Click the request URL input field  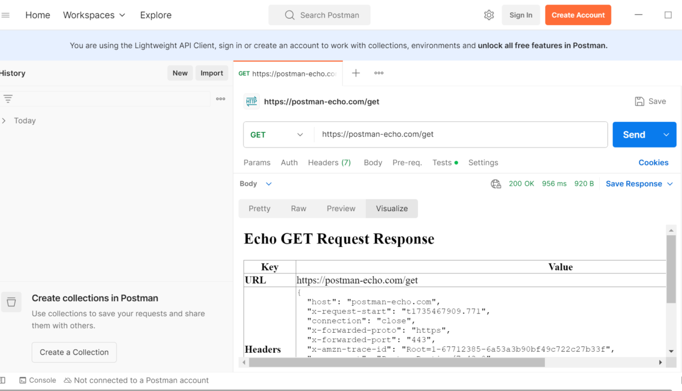point(460,135)
